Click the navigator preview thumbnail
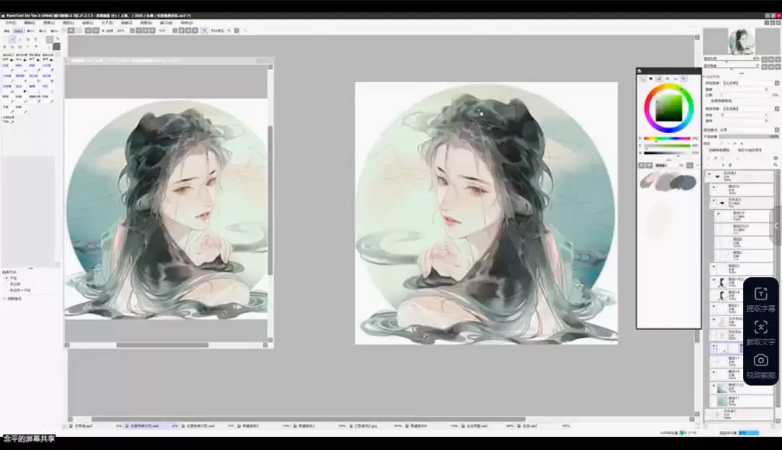782x450 pixels. point(741,41)
